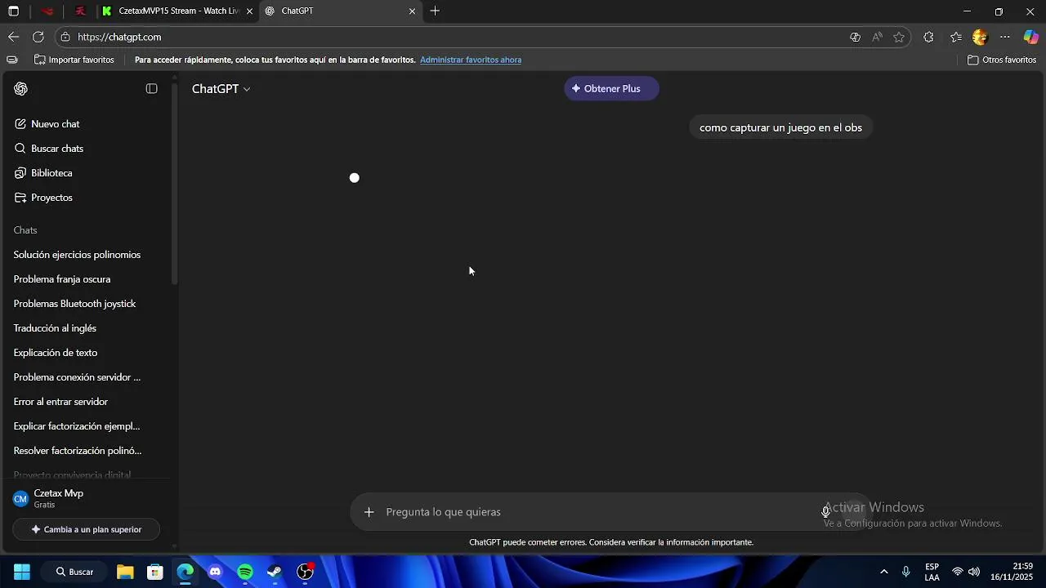Screen dimensions: 1046x588
Task: Open Edge tab actions menu icon
Action: [13, 11]
